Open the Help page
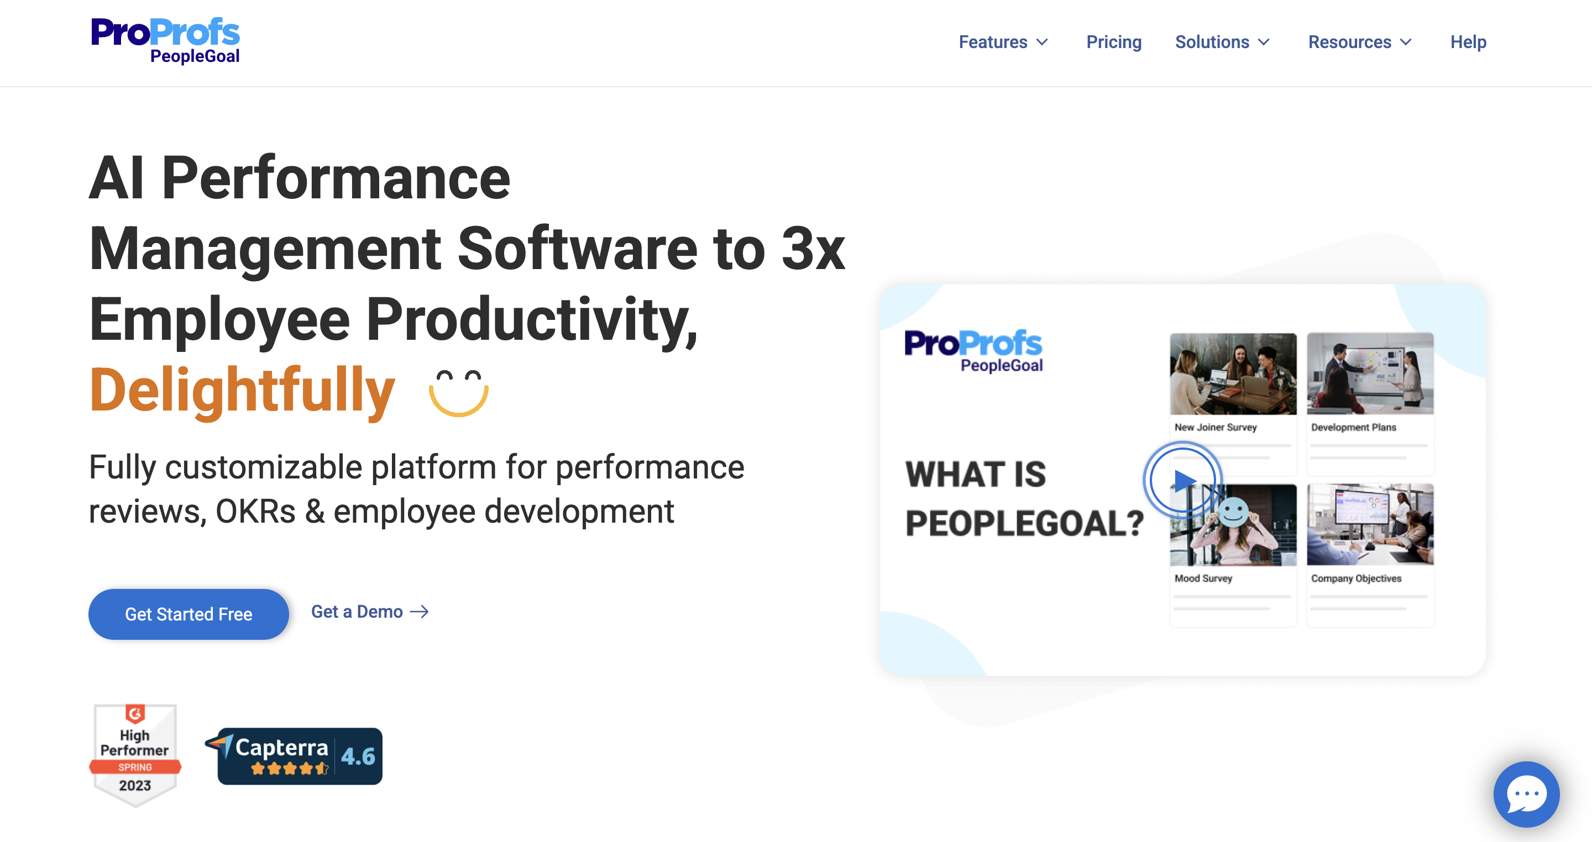The width and height of the screenshot is (1592, 842). pos(1468,42)
